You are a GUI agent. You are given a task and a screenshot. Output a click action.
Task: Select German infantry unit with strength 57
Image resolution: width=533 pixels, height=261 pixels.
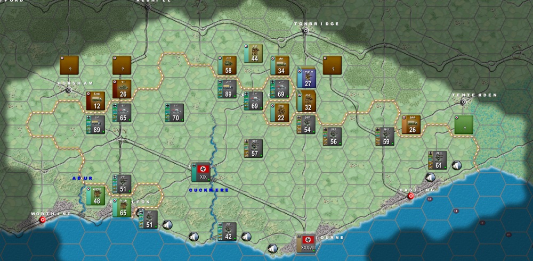point(253,148)
